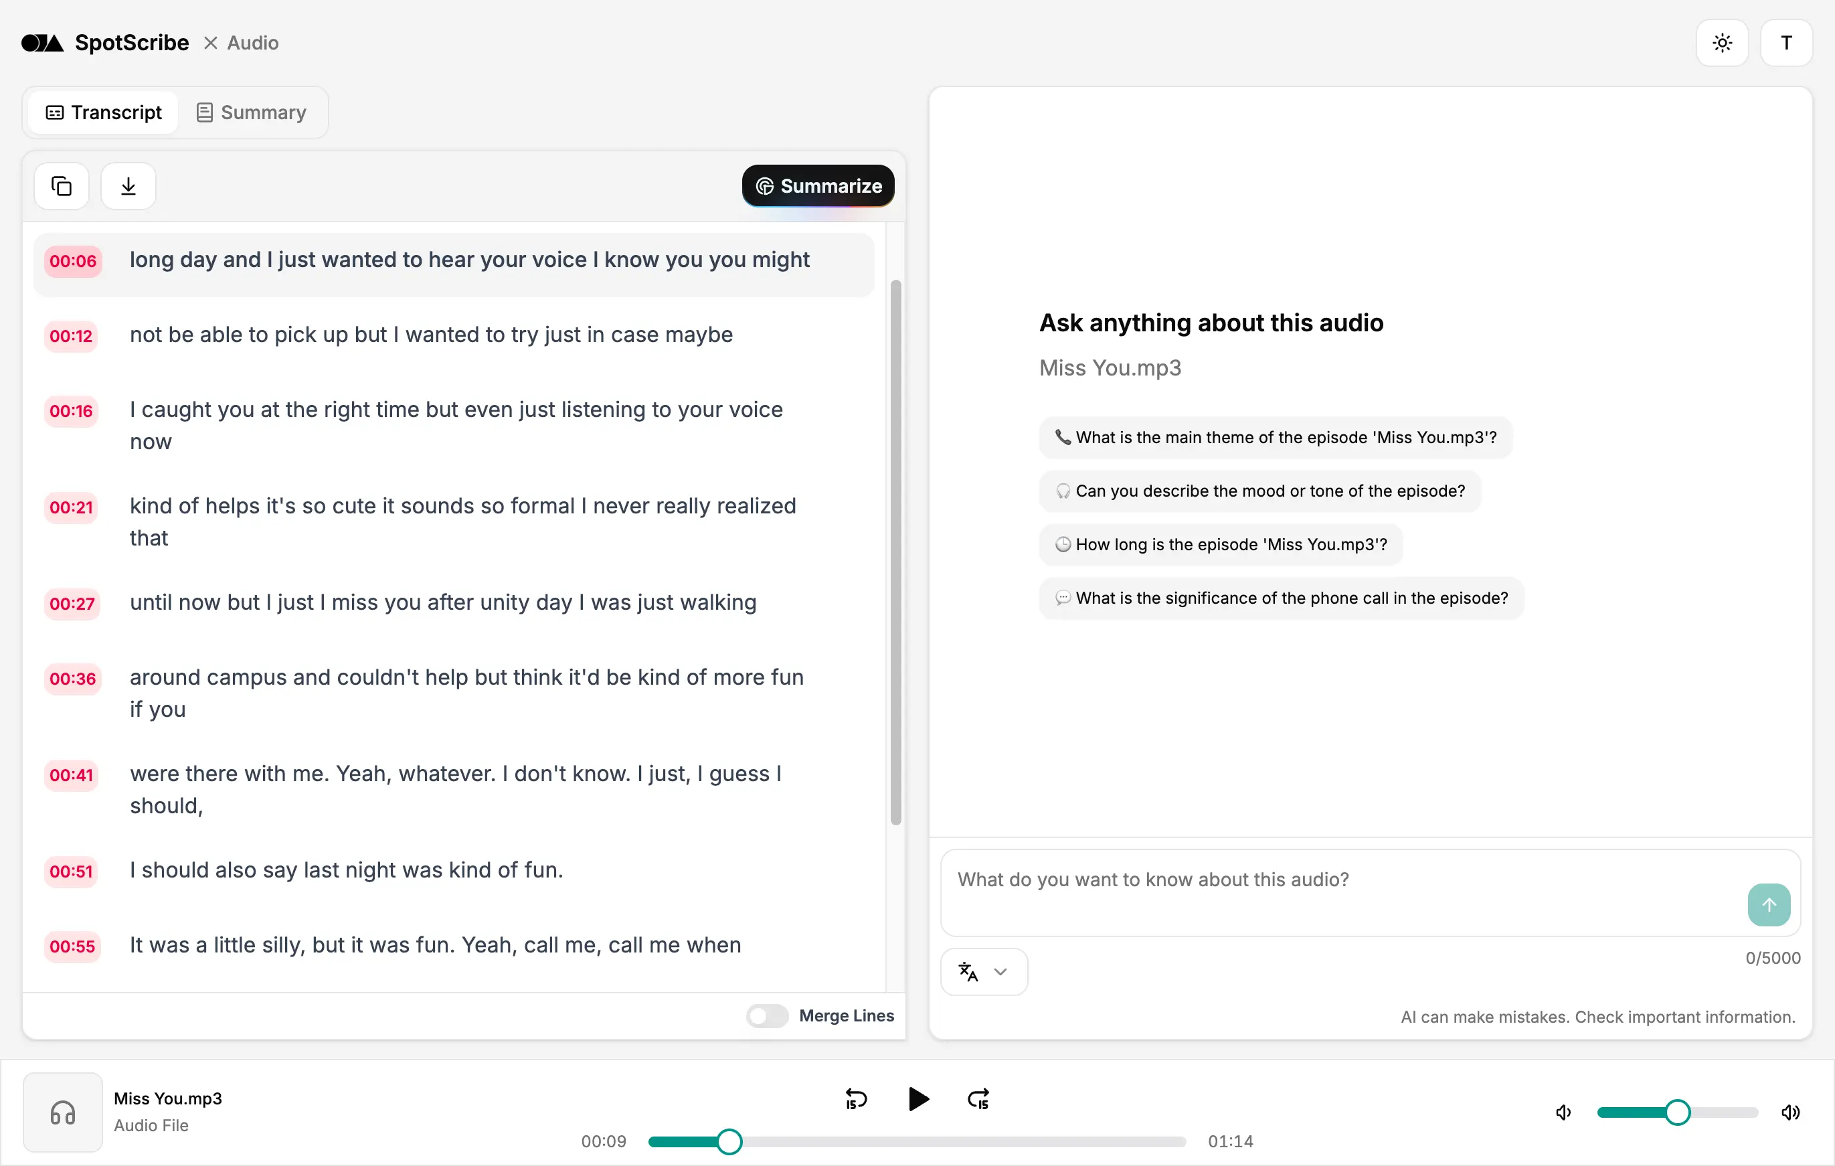Image resolution: width=1835 pixels, height=1166 pixels.
Task: Download the transcript
Action: pyautogui.click(x=127, y=185)
